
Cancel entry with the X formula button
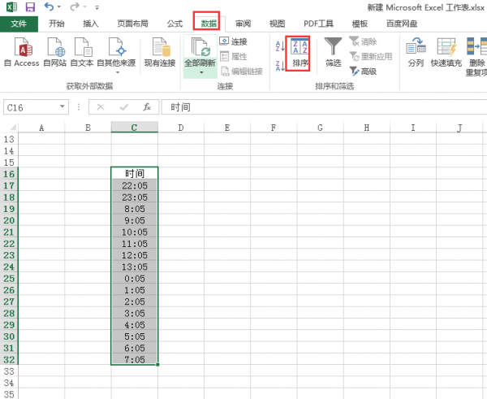[101, 107]
